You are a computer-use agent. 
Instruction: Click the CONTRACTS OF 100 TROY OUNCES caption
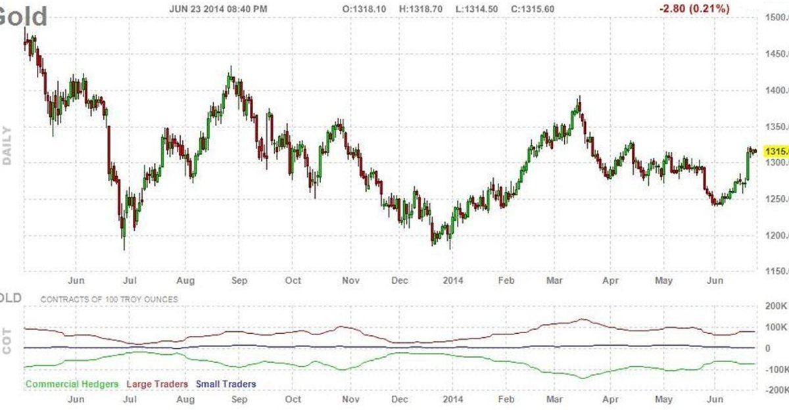point(109,299)
